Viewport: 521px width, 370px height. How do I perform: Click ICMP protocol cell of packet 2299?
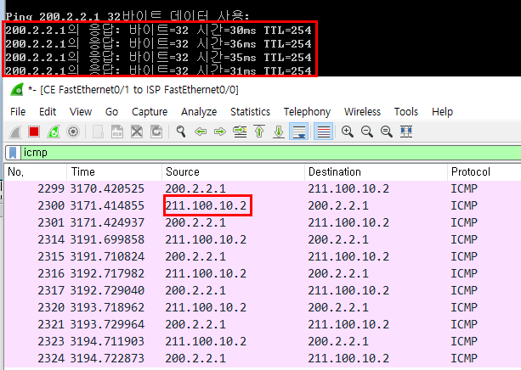[464, 188]
